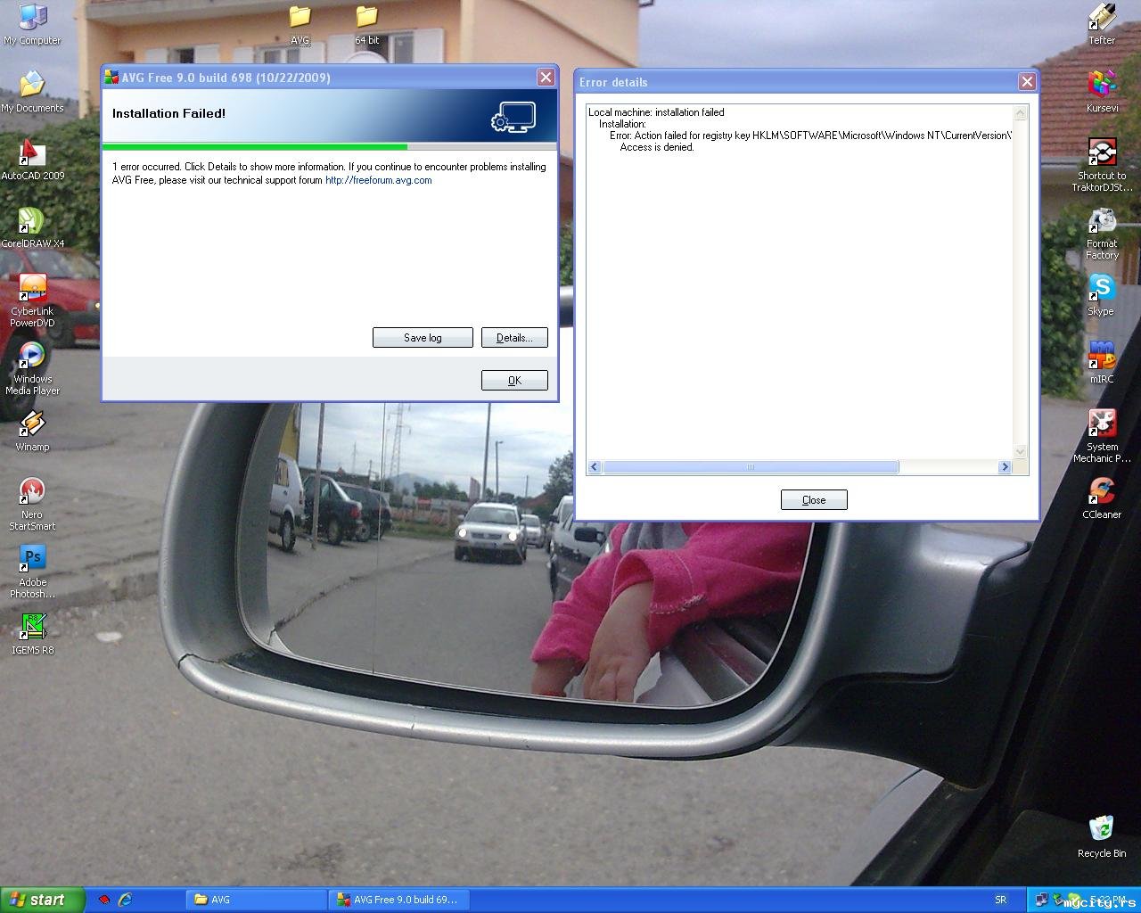Image resolution: width=1141 pixels, height=913 pixels.
Task: Click the installation progress bar
Action: coord(330,146)
